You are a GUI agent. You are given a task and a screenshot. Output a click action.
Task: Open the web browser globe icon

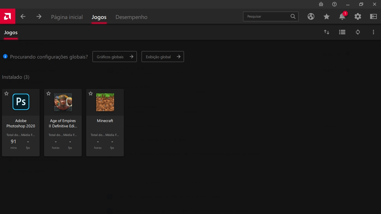pyautogui.click(x=311, y=16)
